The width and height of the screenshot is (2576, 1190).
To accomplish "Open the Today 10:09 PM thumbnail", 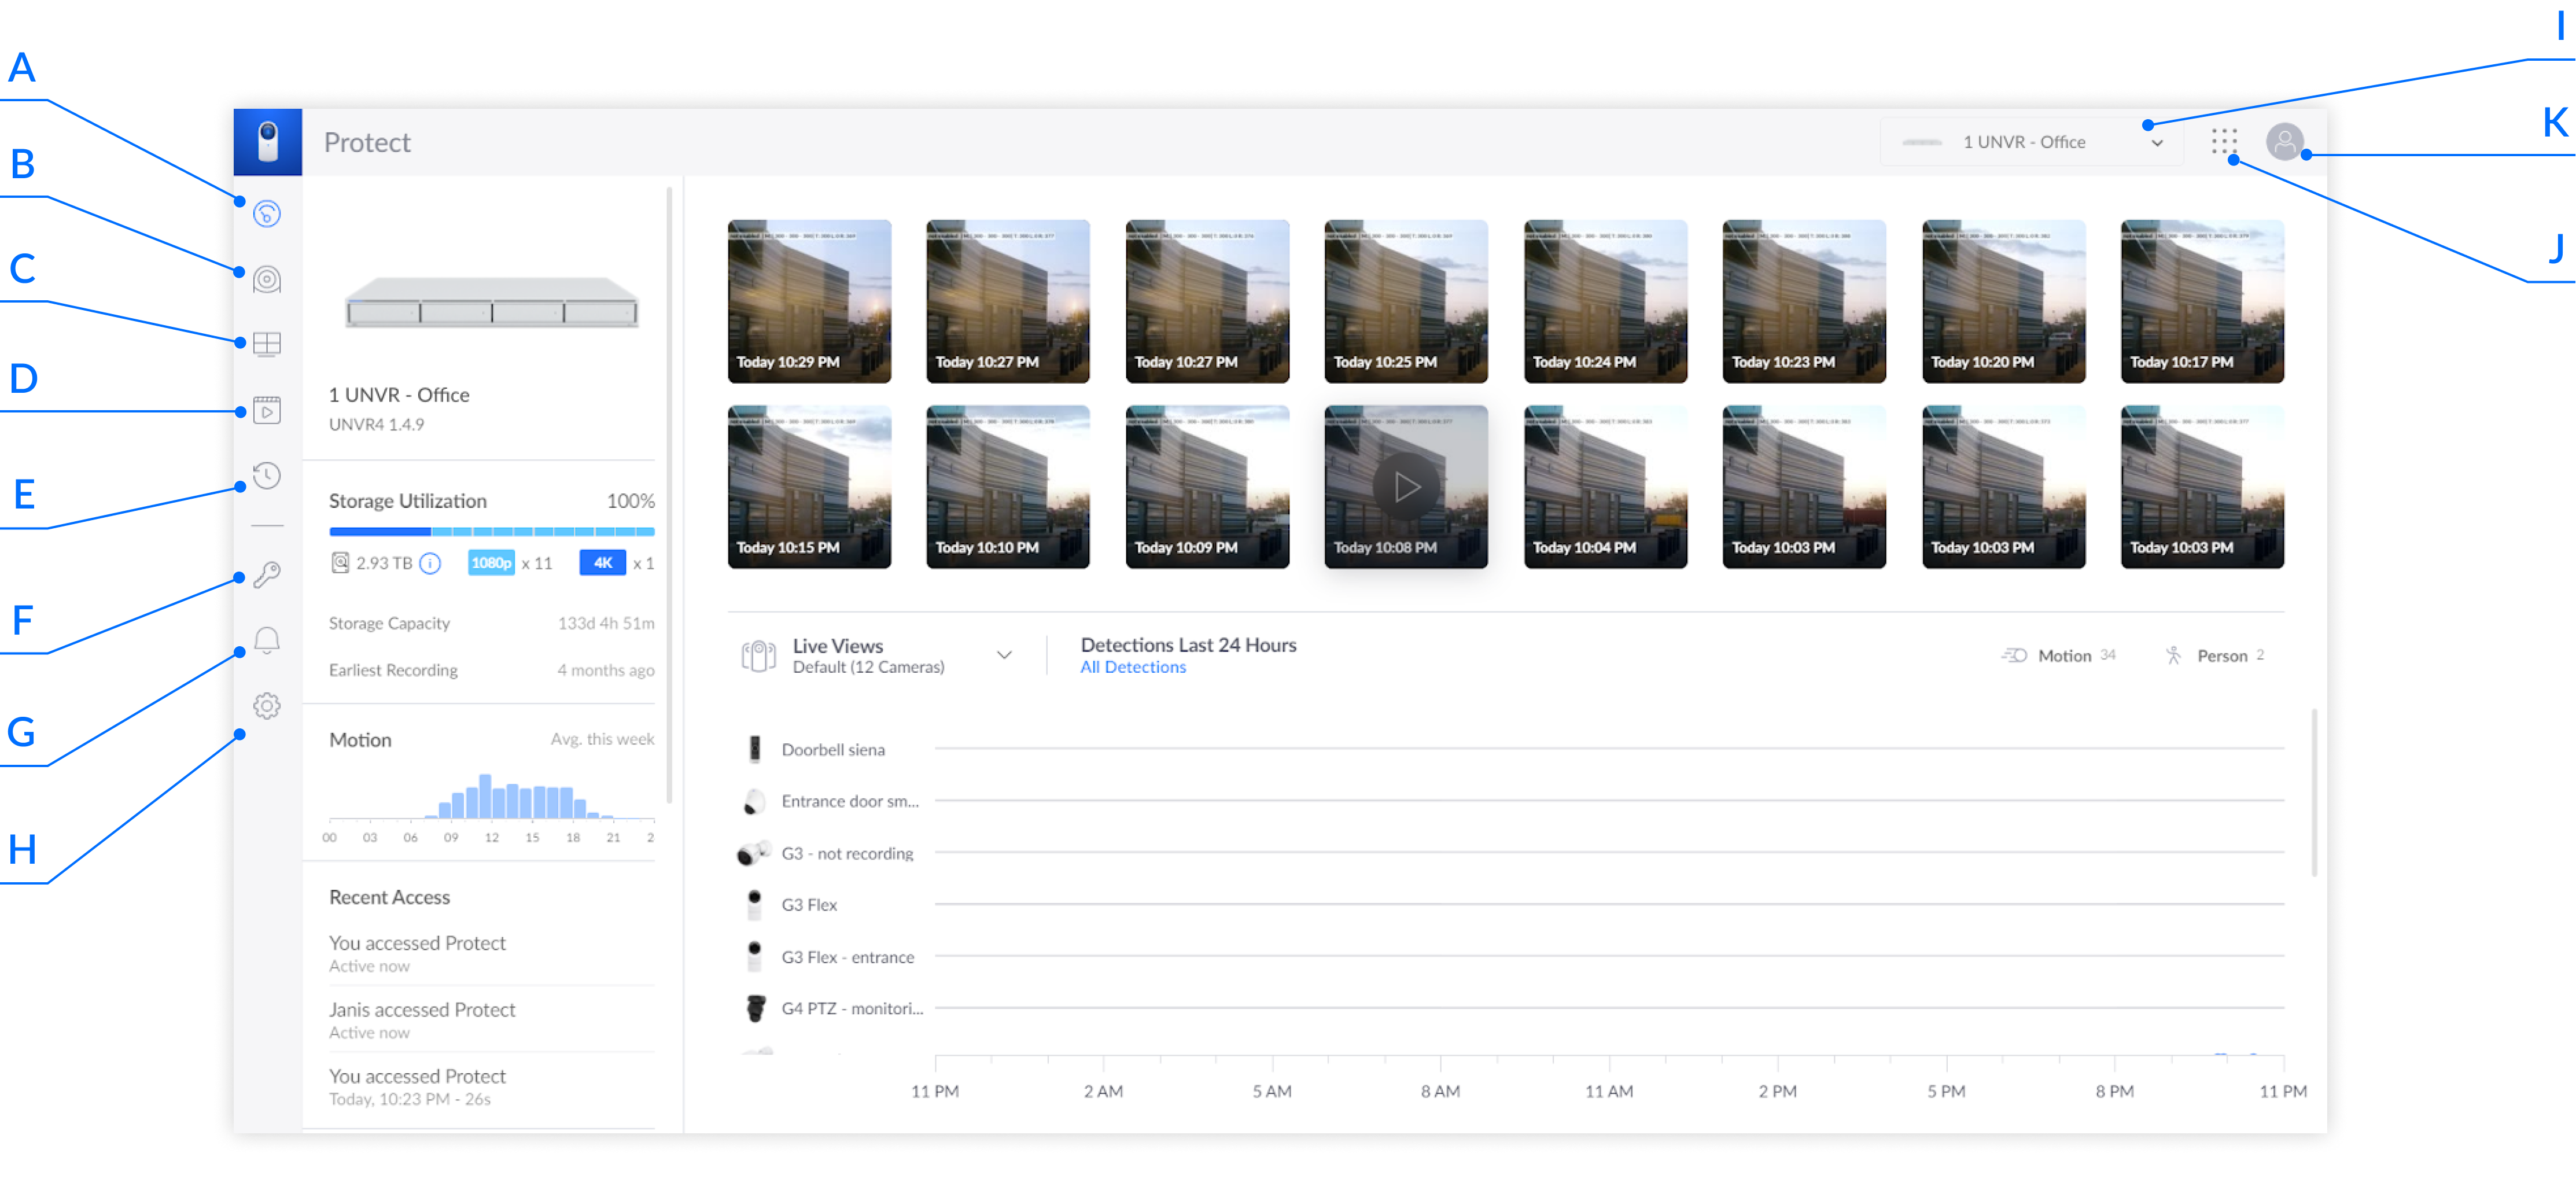I will tap(1207, 487).
